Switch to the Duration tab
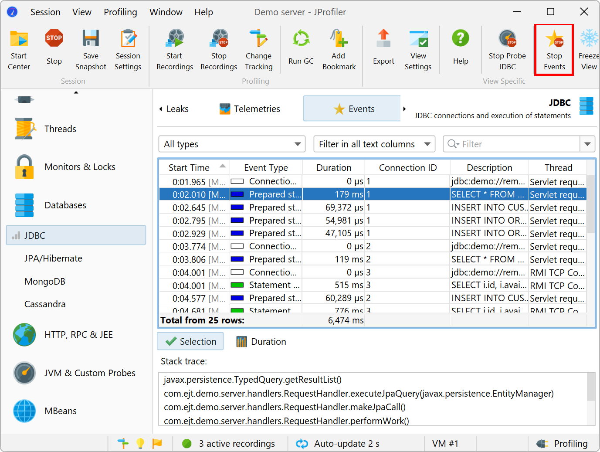600x452 pixels. point(261,342)
